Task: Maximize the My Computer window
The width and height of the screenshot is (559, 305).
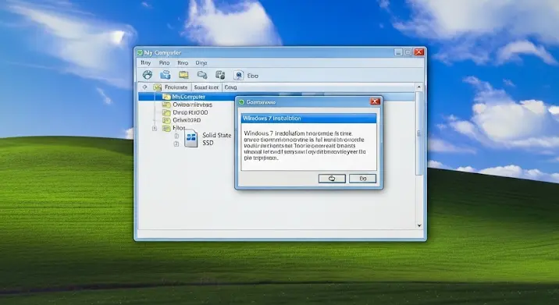Action: 408,52
